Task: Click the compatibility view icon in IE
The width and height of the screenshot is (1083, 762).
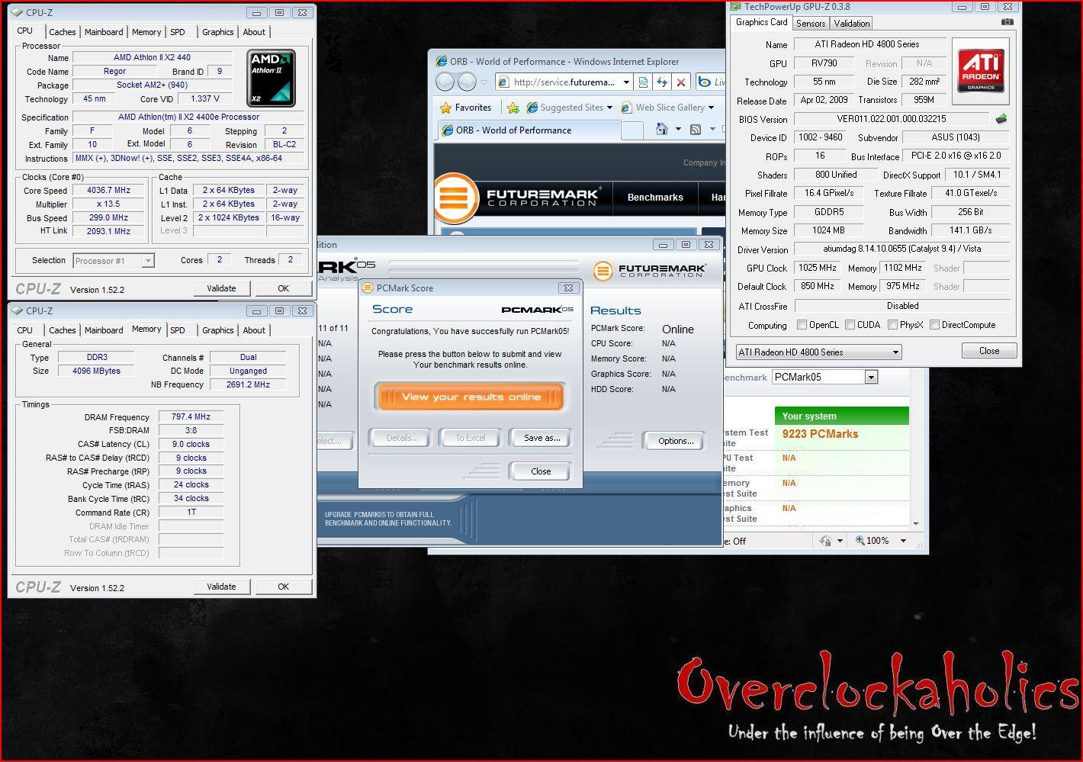Action: tap(643, 82)
